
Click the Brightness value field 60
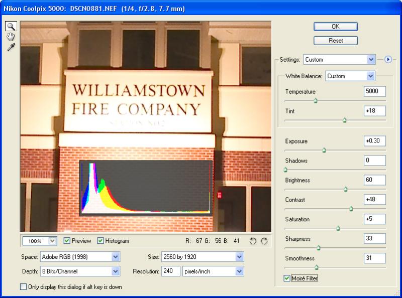point(374,180)
